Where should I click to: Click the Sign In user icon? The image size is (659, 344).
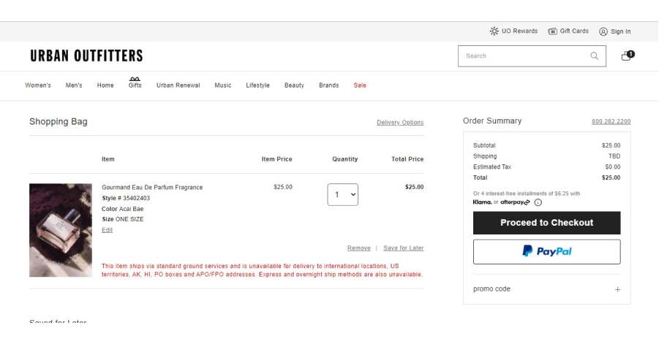(x=603, y=31)
